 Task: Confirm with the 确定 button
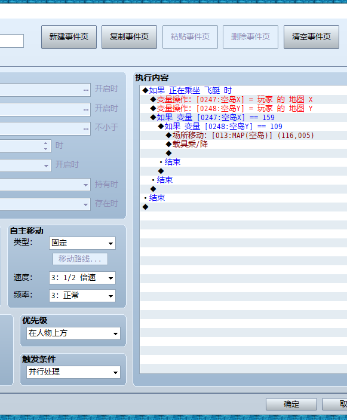coord(291,404)
